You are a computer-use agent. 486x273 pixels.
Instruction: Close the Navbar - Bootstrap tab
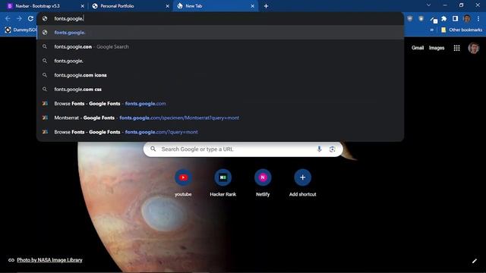(x=82, y=6)
